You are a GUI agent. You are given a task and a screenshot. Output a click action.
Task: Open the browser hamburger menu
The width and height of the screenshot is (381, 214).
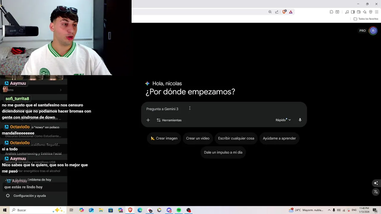click(x=377, y=12)
